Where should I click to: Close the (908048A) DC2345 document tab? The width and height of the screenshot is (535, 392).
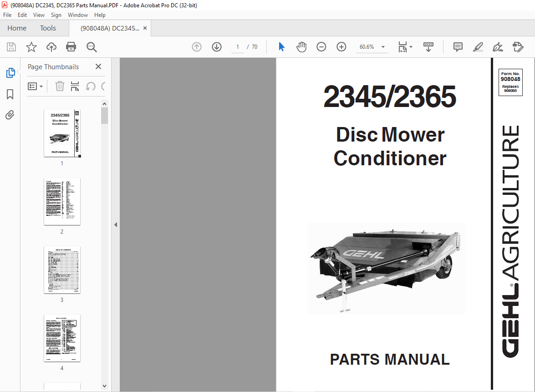(x=145, y=28)
